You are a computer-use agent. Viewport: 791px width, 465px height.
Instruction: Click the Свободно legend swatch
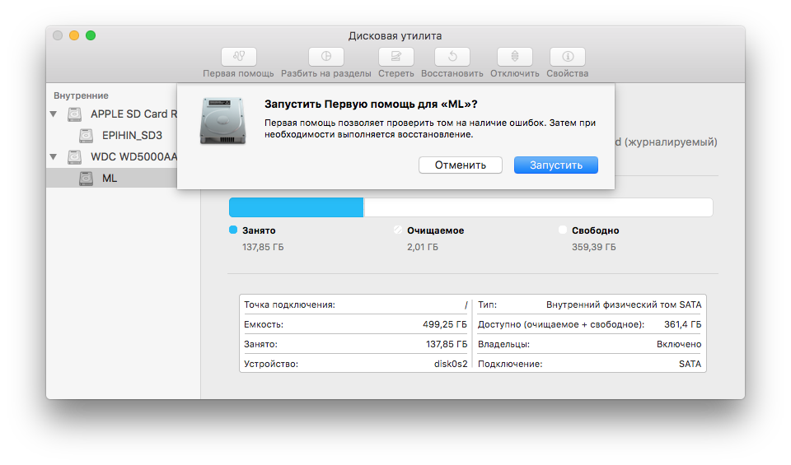point(563,230)
